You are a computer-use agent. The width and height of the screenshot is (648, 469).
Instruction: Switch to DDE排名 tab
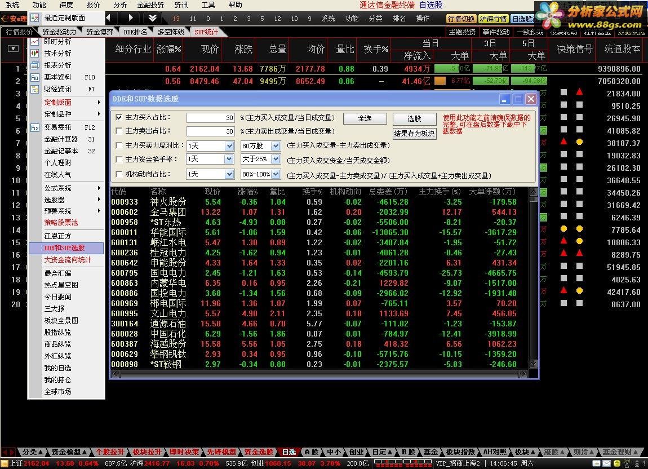(x=135, y=32)
